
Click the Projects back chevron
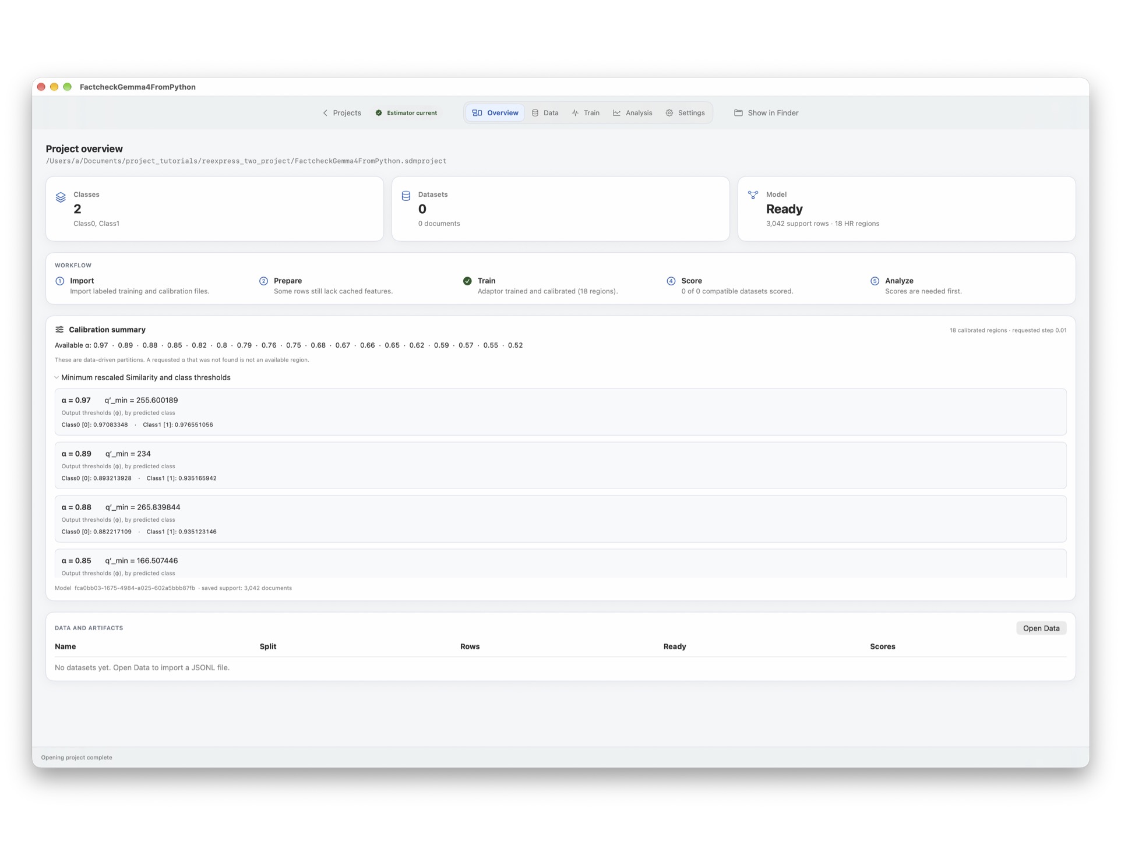point(325,113)
